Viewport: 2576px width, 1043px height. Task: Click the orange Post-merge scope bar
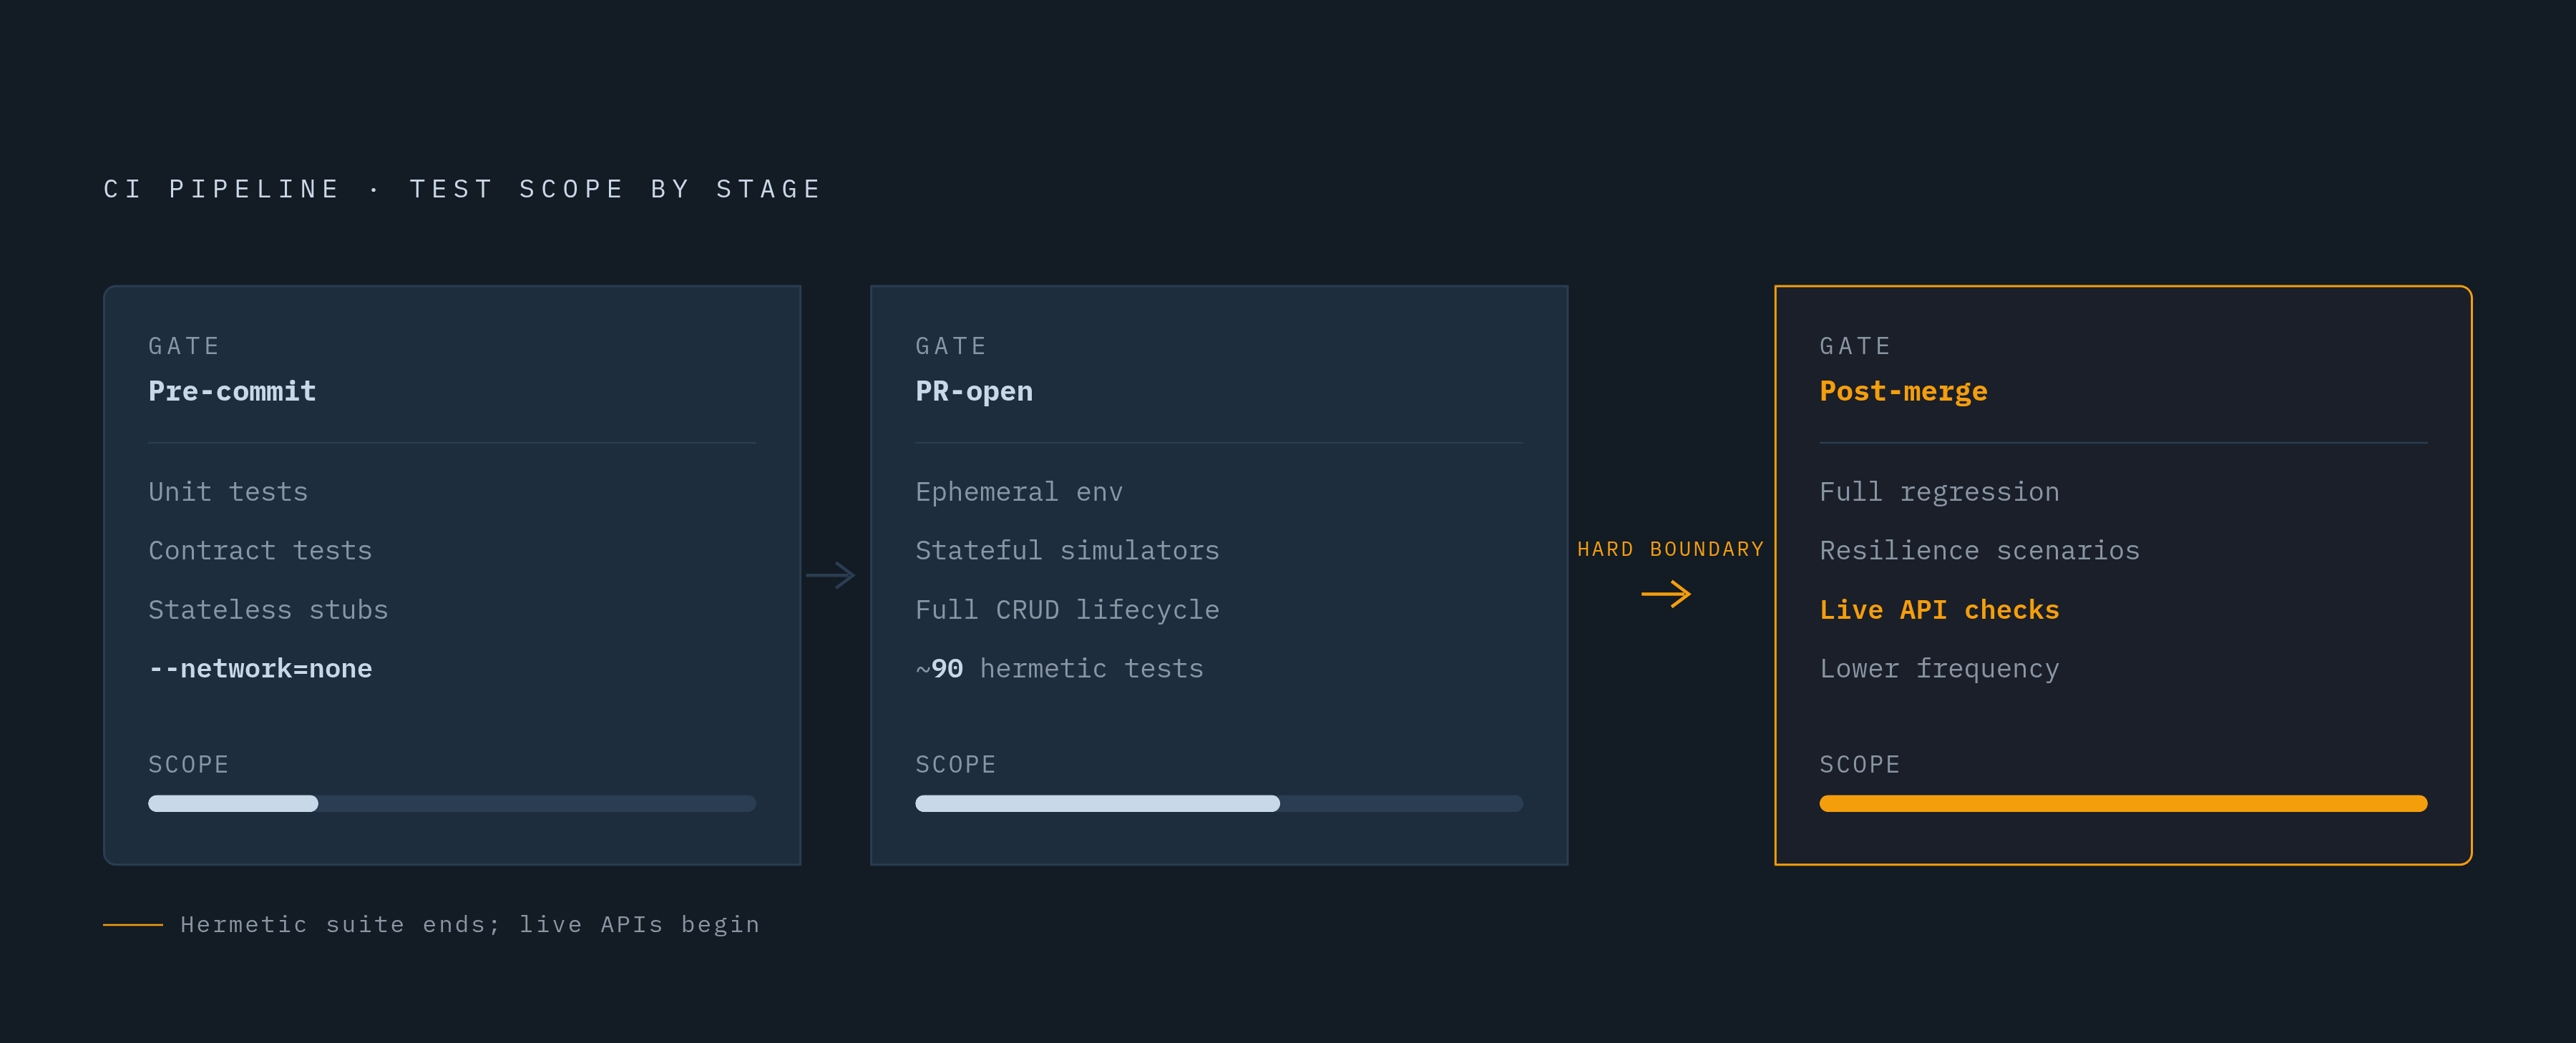(2123, 803)
